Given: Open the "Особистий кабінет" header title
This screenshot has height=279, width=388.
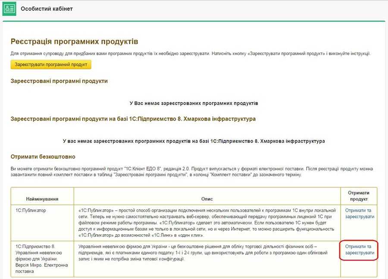Looking at the screenshot, I should pyautogui.click(x=47, y=9).
